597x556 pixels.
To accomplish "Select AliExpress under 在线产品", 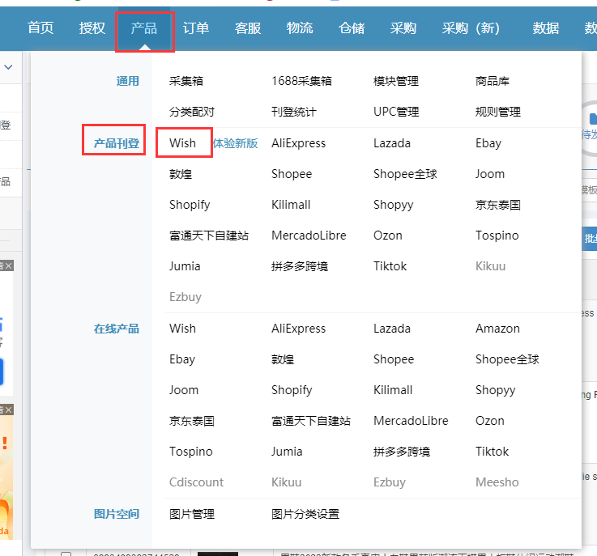I will (x=298, y=329).
